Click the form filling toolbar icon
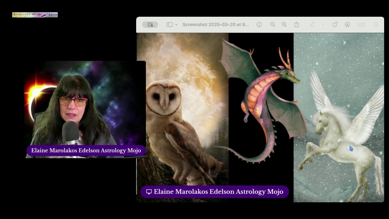This screenshot has height=219, width=389. (362, 25)
